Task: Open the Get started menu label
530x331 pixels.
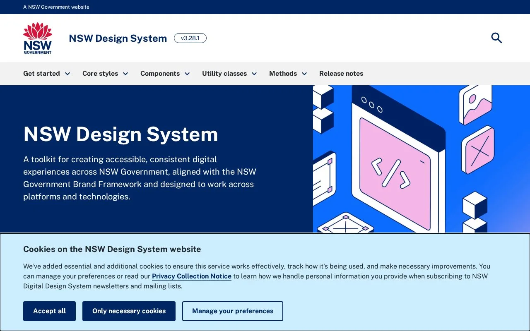Action: pos(41,74)
